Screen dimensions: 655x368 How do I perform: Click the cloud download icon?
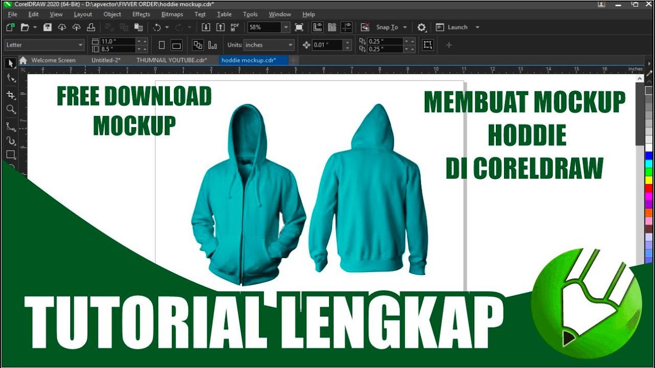[62, 27]
